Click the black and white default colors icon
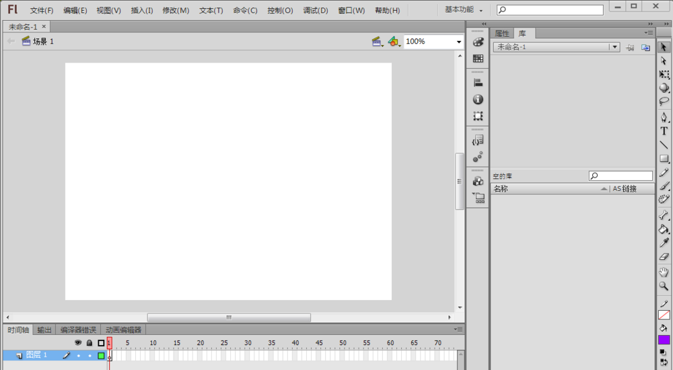673x370 pixels. [663, 353]
